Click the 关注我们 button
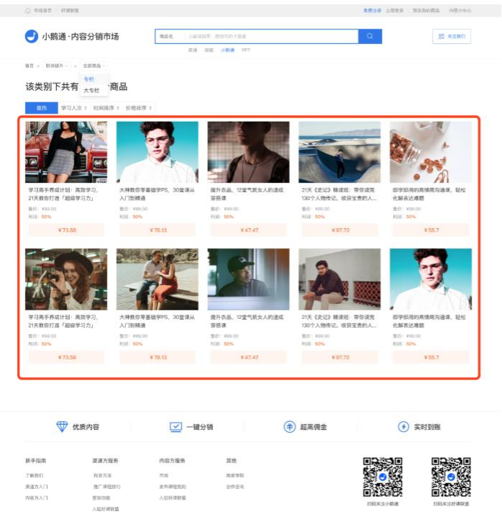 [x=452, y=36]
